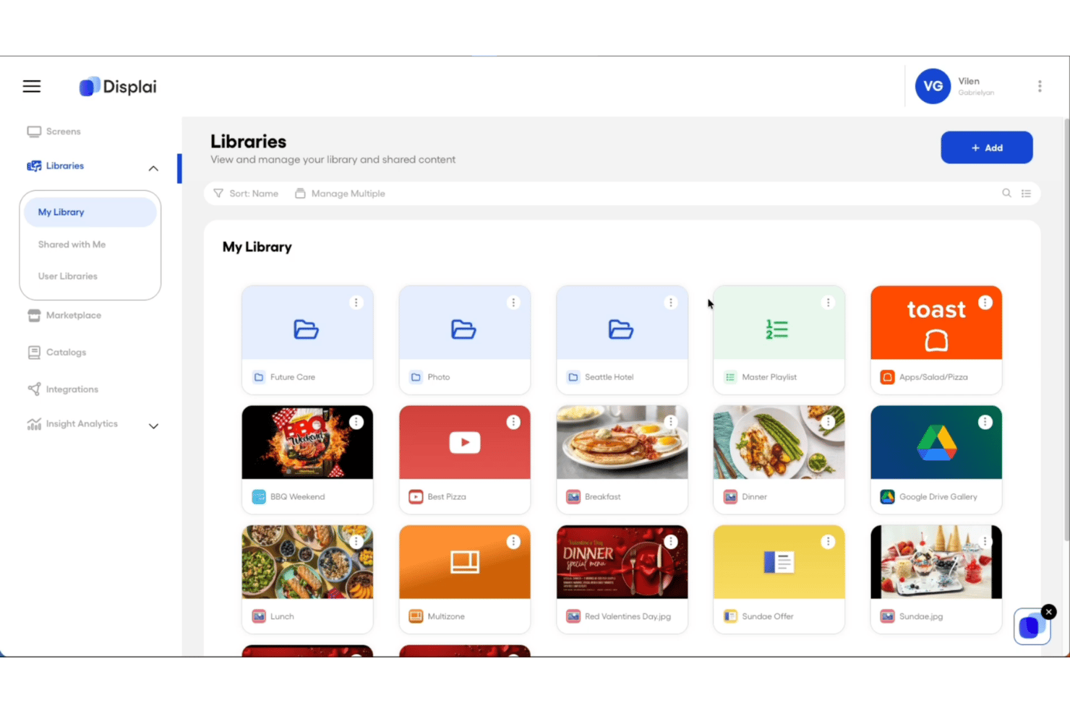Open options for Sundae.jpg

[985, 542]
